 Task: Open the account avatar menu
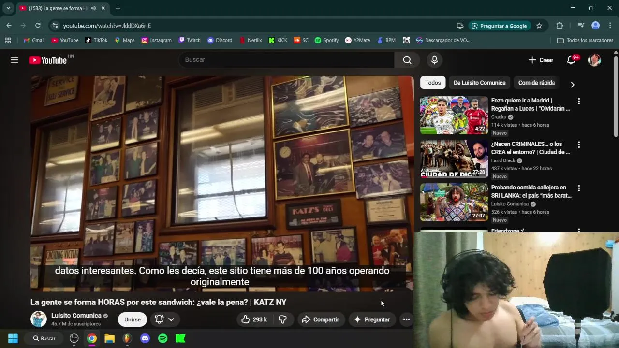click(594, 60)
